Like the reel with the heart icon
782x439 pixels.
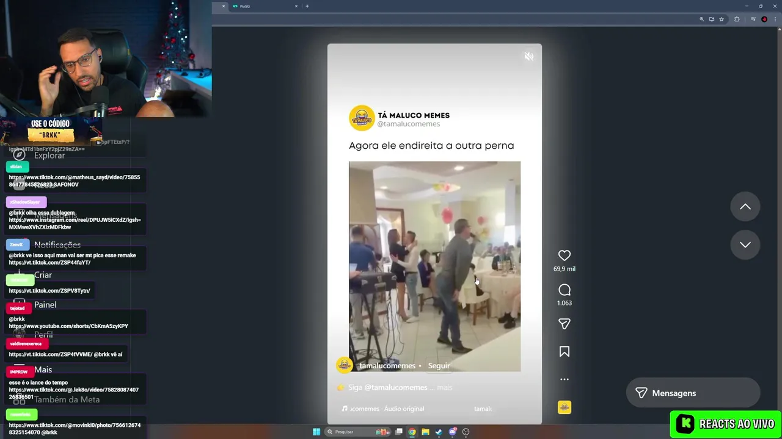click(x=565, y=255)
